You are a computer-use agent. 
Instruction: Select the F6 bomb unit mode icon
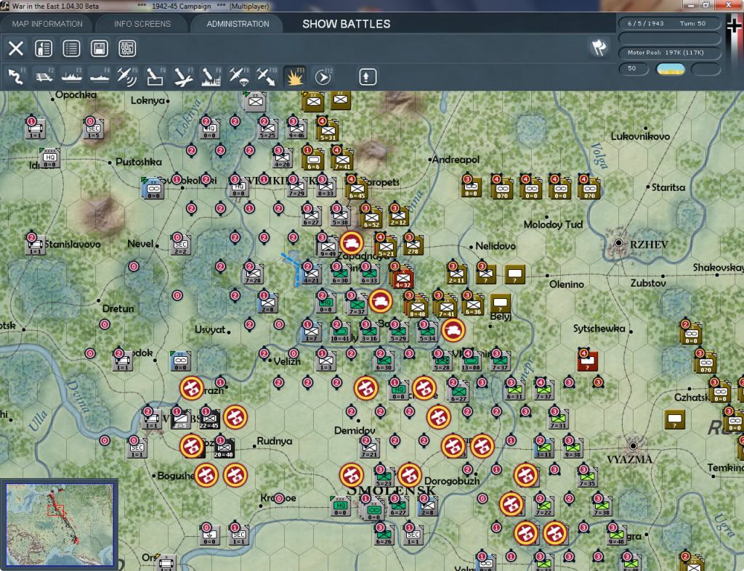pyautogui.click(x=155, y=77)
